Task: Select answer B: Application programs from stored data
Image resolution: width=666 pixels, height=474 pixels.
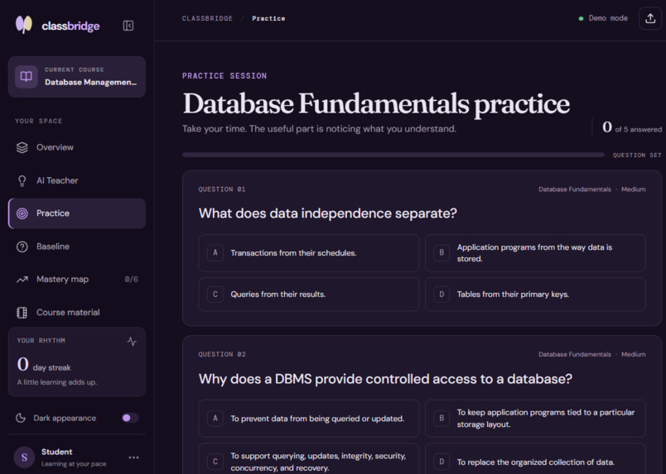Action: click(x=535, y=253)
